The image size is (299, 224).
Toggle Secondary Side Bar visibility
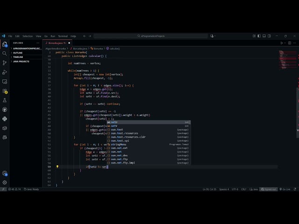[269, 36]
